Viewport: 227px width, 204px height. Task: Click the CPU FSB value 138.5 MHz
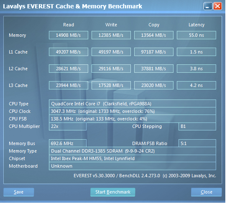[x=133, y=119]
